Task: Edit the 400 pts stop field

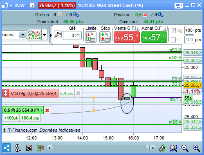Action: [189, 30]
